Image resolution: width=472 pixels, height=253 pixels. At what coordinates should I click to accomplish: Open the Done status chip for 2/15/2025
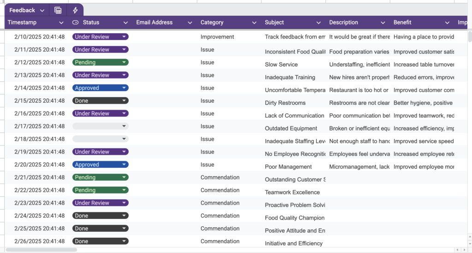point(100,100)
